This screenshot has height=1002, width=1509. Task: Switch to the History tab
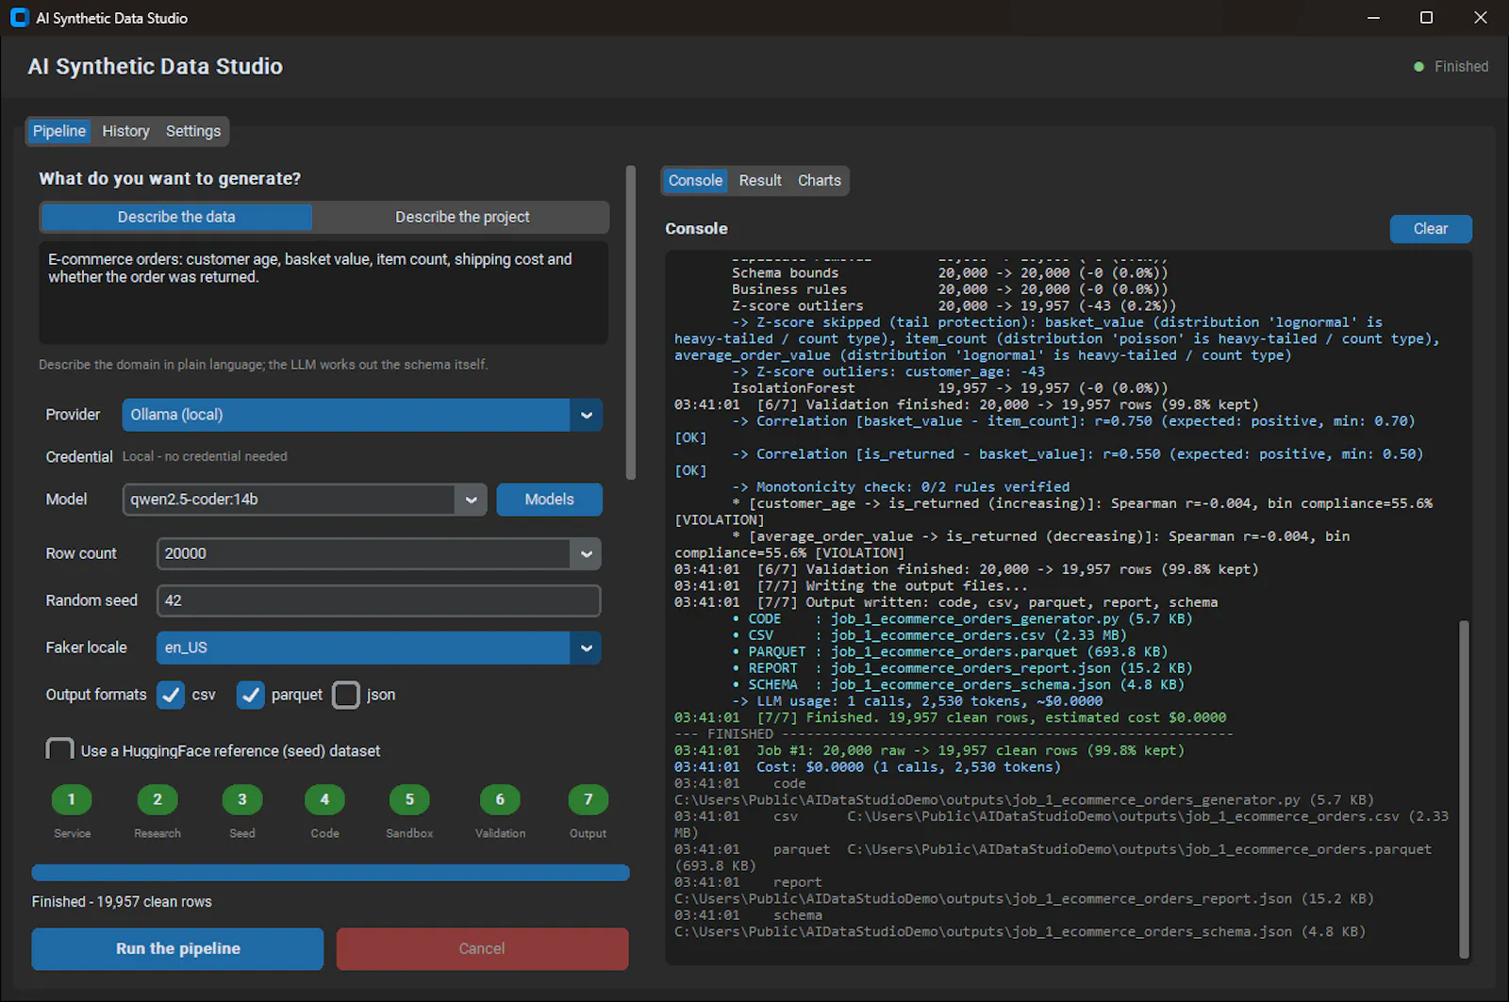point(125,131)
